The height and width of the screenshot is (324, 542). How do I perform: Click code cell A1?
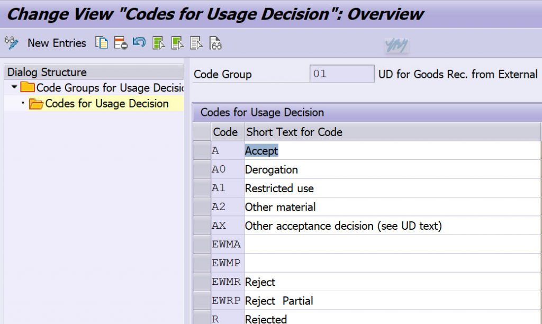[x=228, y=188]
